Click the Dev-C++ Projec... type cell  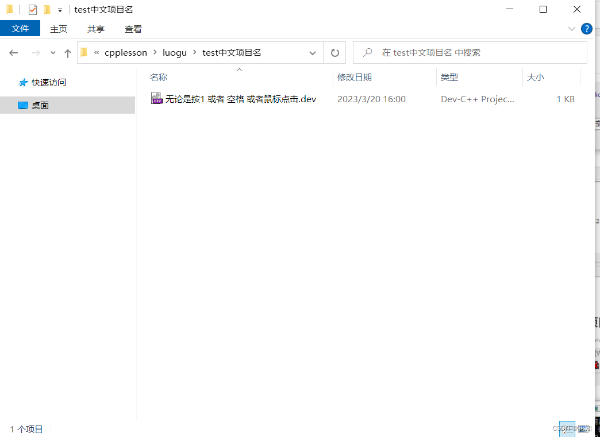pos(477,99)
